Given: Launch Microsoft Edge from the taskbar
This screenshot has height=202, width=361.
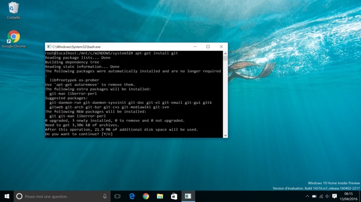Looking at the screenshot, I should pos(132,196).
